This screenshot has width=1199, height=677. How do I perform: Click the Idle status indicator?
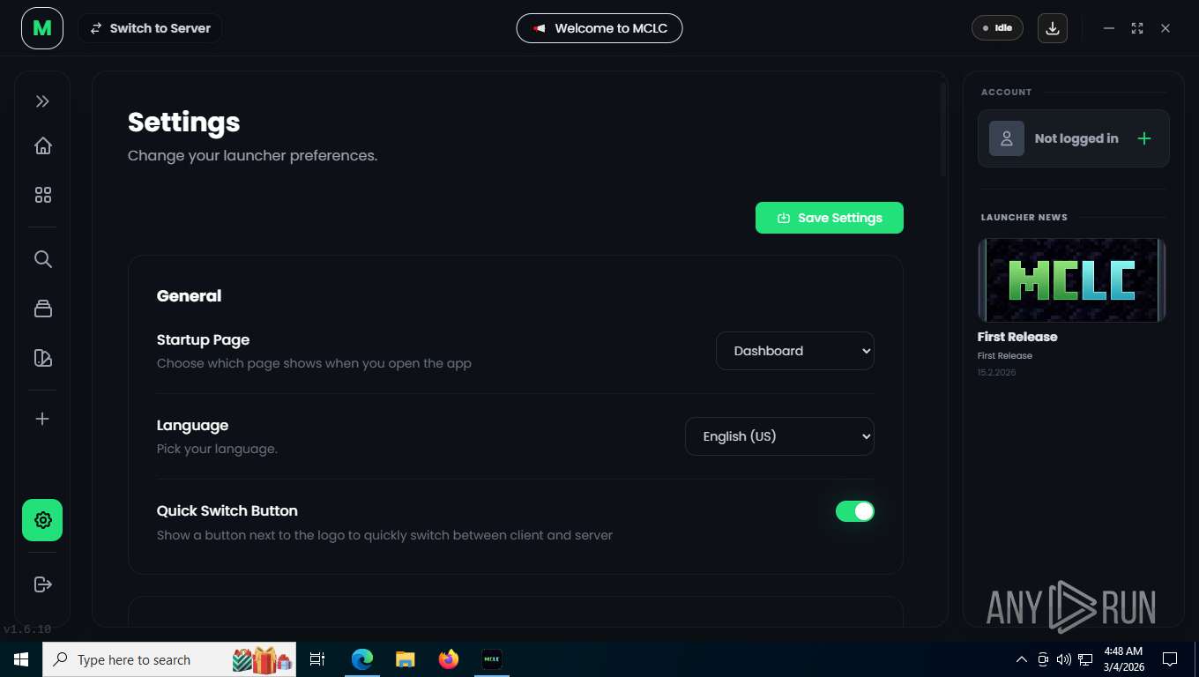(997, 28)
